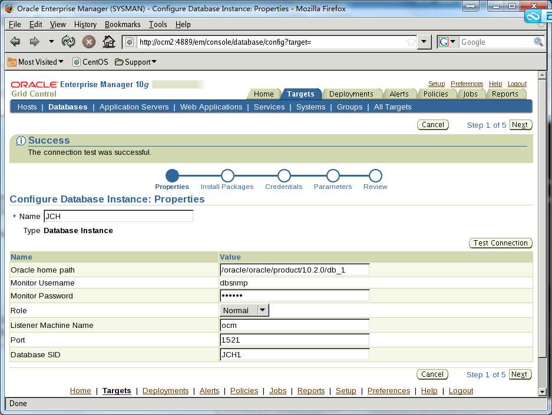This screenshot has width=552, height=415.
Task: Open the Databases subtab
Action: tap(68, 107)
